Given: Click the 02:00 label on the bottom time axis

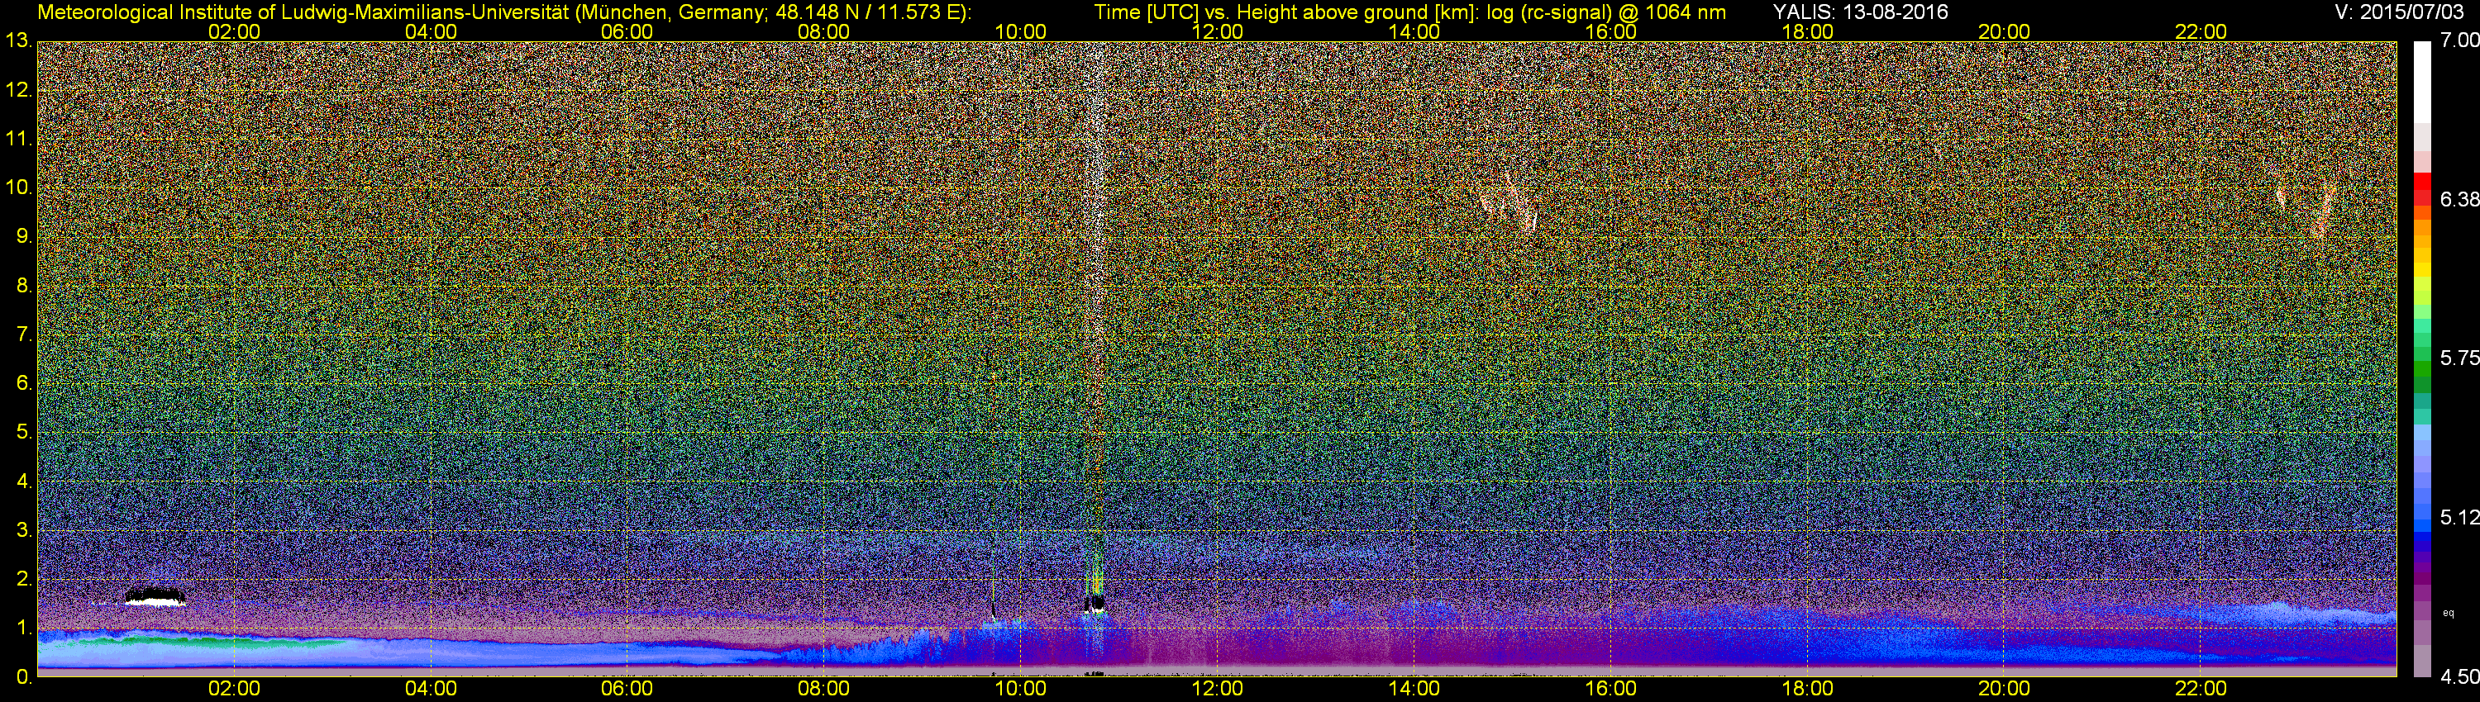Looking at the screenshot, I should 234,689.
